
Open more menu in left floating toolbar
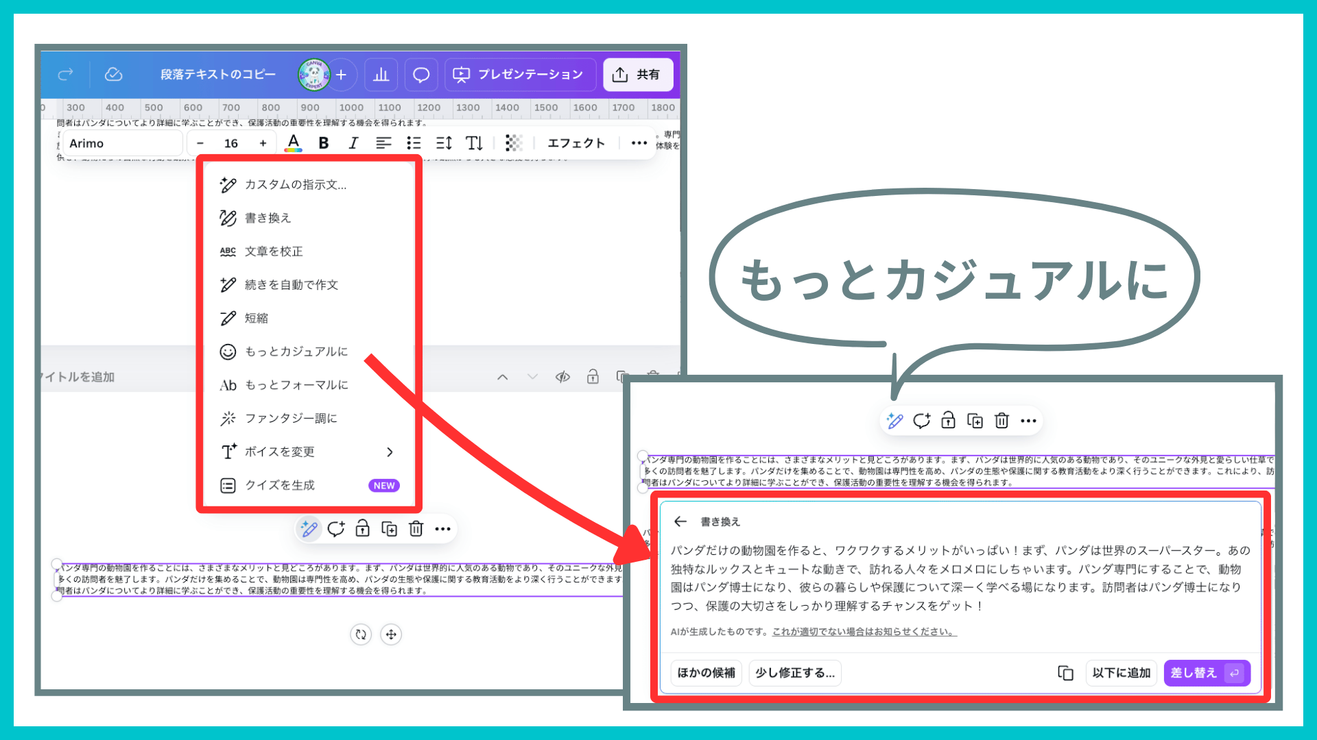tap(443, 529)
